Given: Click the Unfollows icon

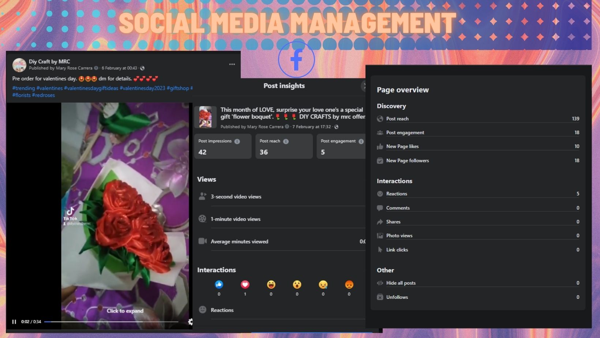Looking at the screenshot, I should (380, 297).
